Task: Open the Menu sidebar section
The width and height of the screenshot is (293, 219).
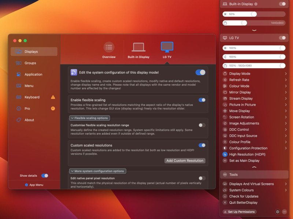Action: click(34, 86)
